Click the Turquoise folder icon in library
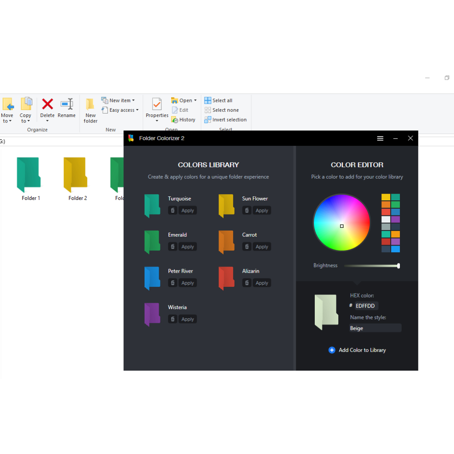454x454 pixels. click(x=153, y=206)
